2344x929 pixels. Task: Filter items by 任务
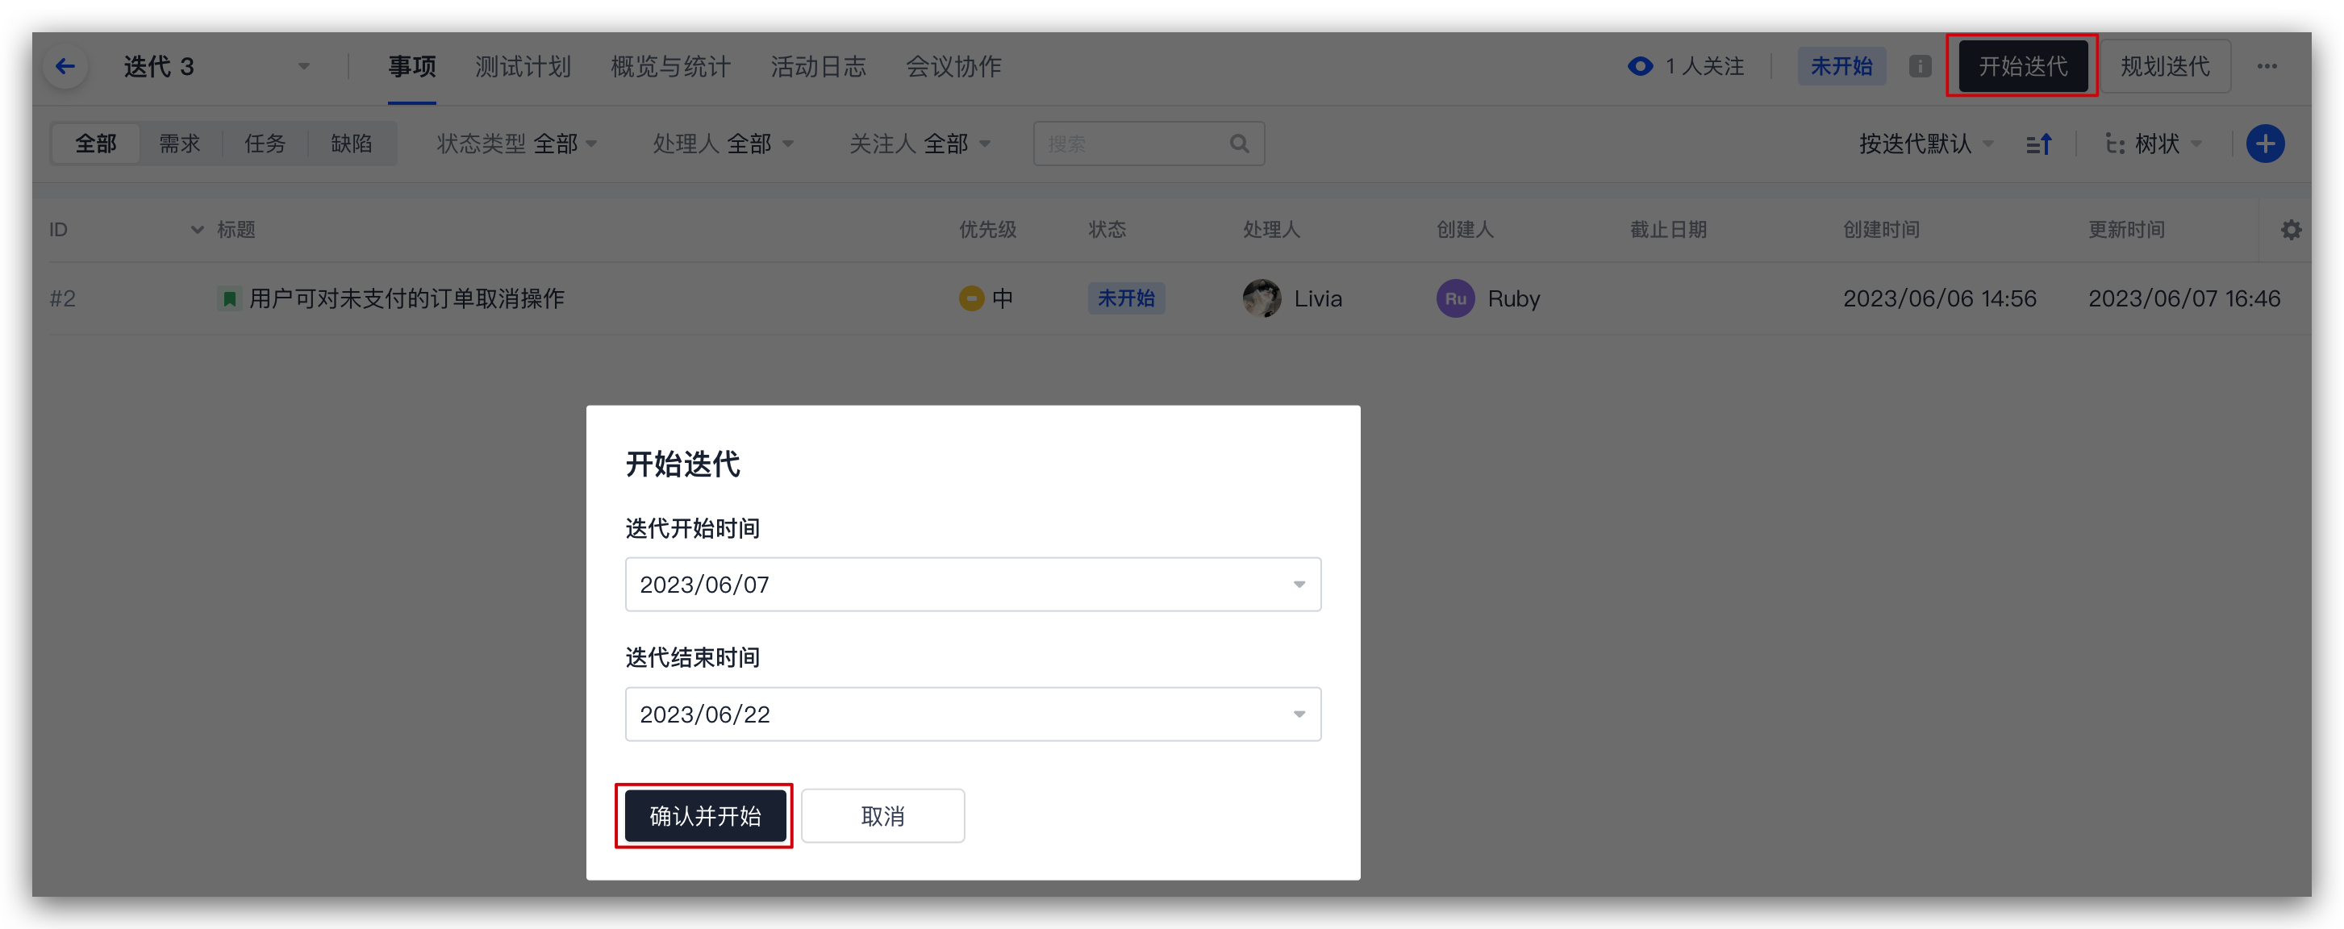(265, 144)
